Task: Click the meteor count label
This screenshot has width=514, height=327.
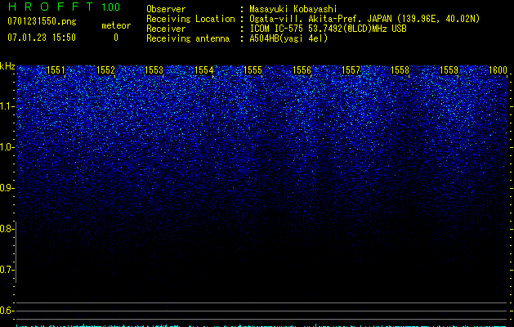Action: (x=116, y=25)
